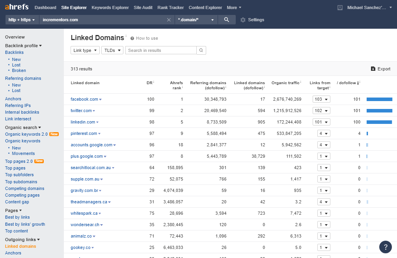Open Competing domains in the sidebar
Image resolution: width=397 pixels, height=258 pixels.
click(24, 188)
